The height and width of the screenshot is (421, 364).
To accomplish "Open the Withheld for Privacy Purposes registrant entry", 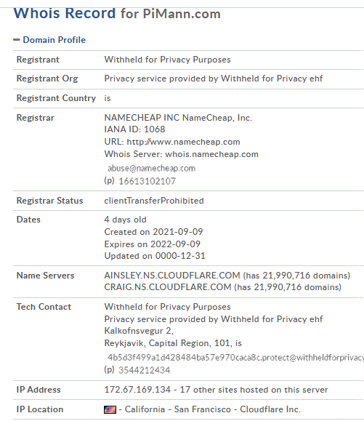I will pyautogui.click(x=167, y=60).
